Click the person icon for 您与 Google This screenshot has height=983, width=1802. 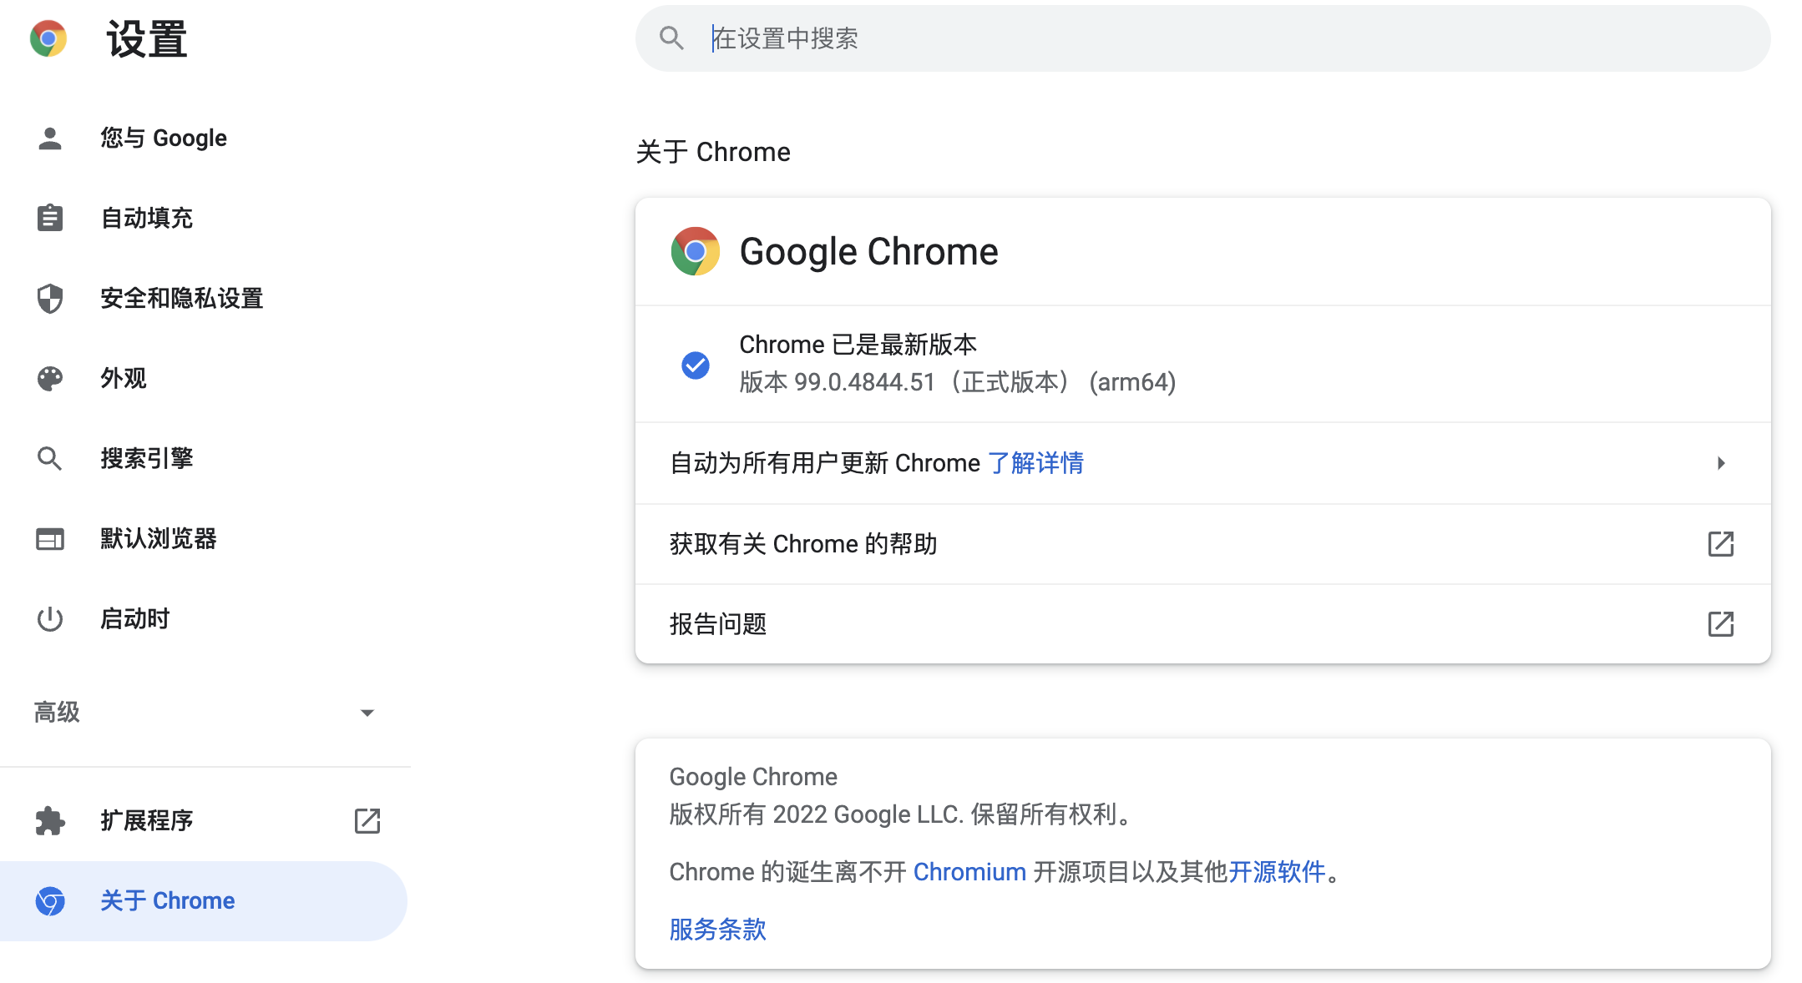pyautogui.click(x=50, y=139)
